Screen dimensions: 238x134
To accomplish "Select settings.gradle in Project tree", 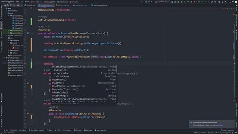I will (15, 75).
